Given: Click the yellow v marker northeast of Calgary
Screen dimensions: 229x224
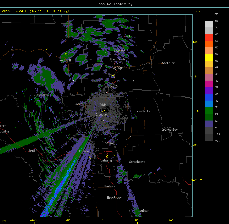Looking at the screenshot, I should [114, 155].
